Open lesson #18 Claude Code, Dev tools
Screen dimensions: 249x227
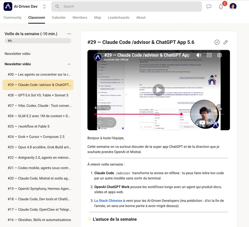(38, 199)
